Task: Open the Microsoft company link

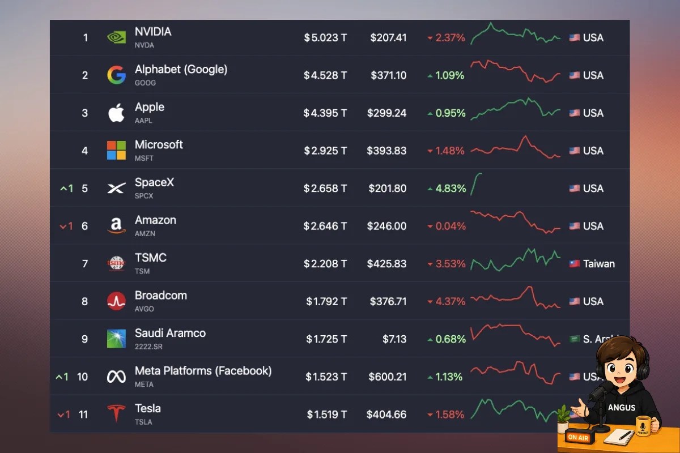Action: (159, 144)
